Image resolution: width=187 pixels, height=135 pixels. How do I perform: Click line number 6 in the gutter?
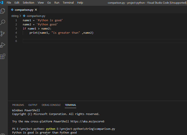tap(16, 41)
